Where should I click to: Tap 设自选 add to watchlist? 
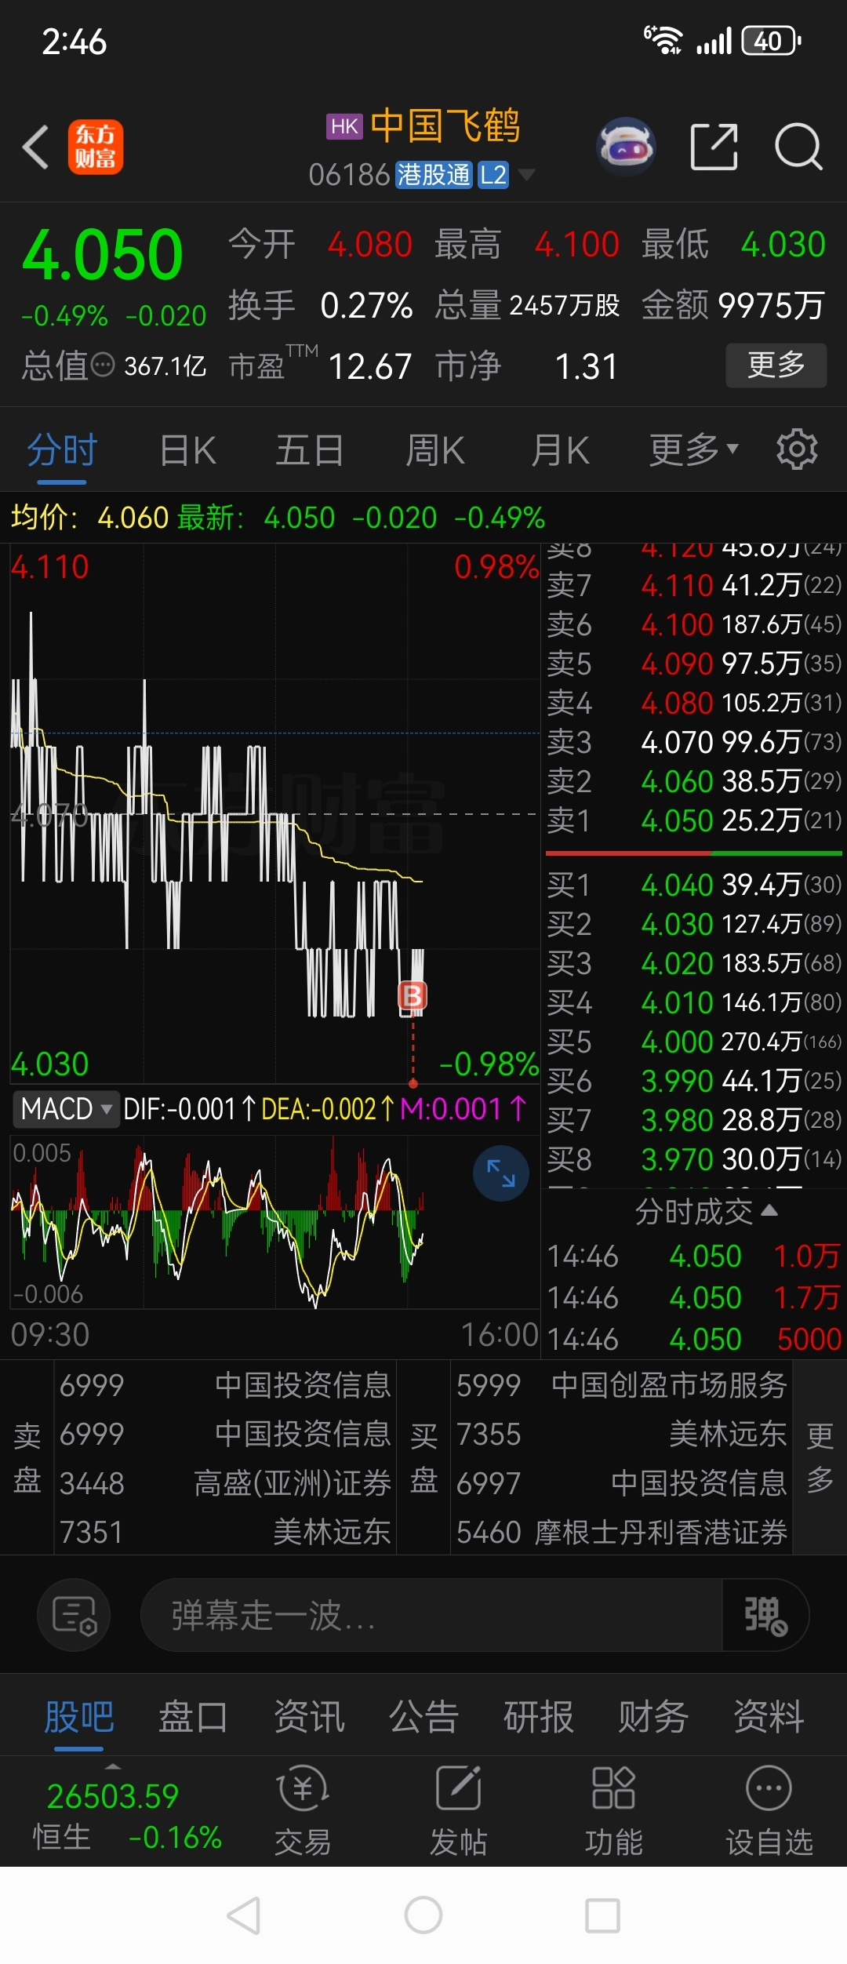coord(769,1810)
